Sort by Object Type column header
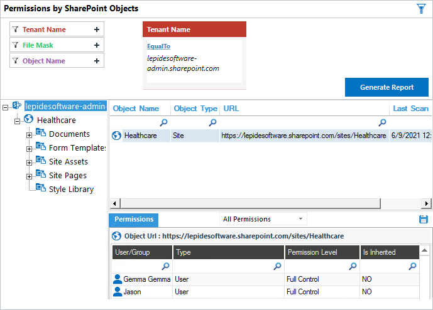Image resolution: width=433 pixels, height=310 pixels. 195,109
